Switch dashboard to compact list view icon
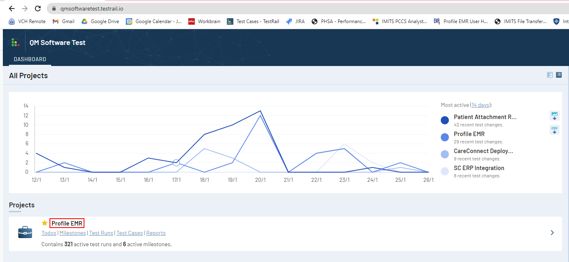The width and height of the screenshot is (569, 262). [559, 75]
